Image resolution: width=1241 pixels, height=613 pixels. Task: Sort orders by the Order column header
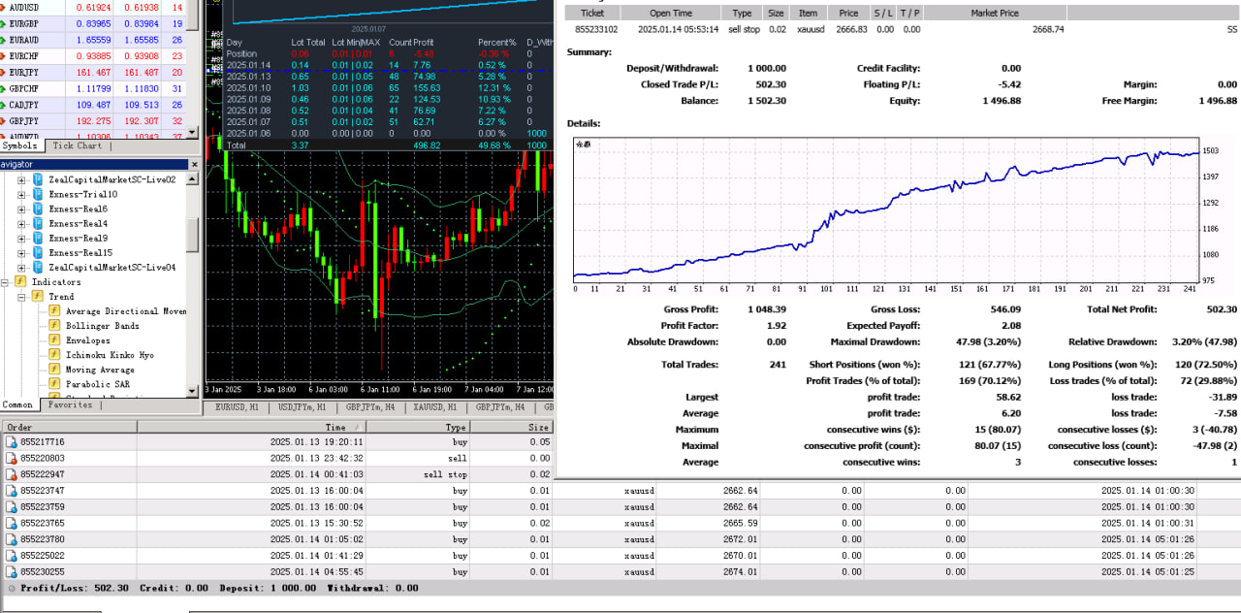click(x=69, y=427)
